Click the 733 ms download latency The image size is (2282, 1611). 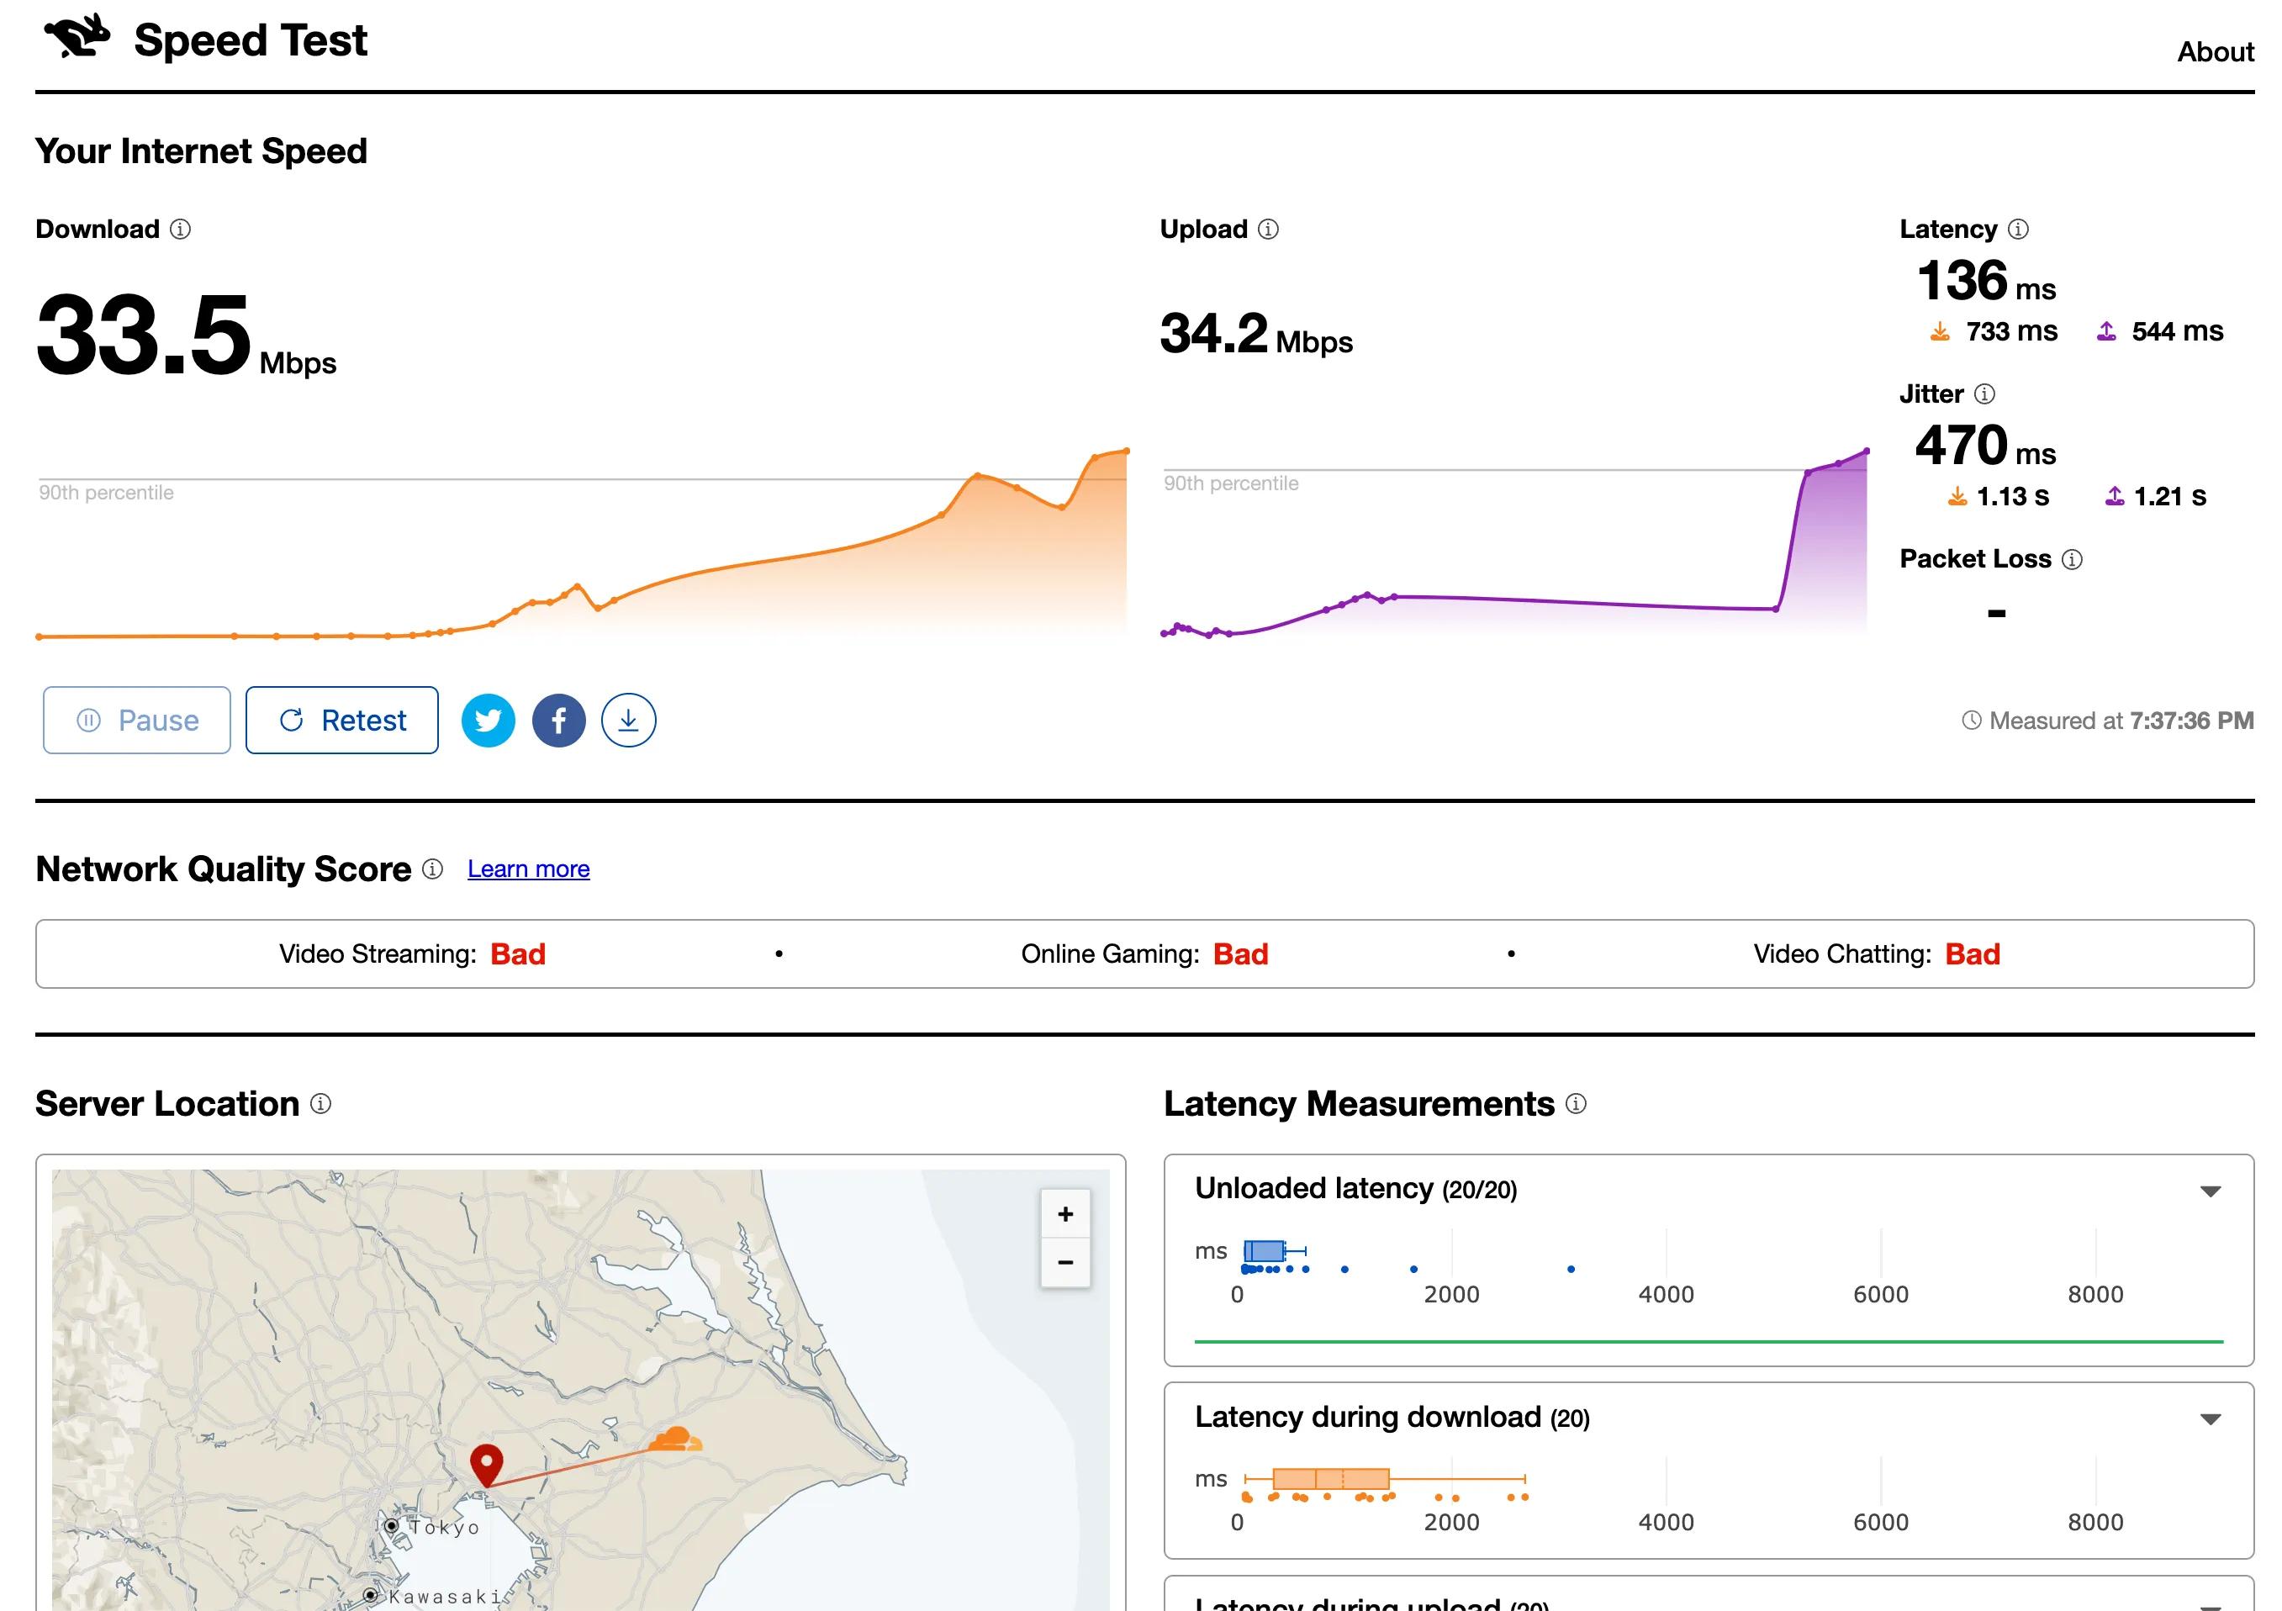2011,332
